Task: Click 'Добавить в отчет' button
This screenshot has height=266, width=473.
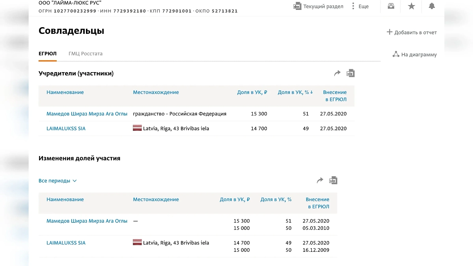Action: point(412,32)
